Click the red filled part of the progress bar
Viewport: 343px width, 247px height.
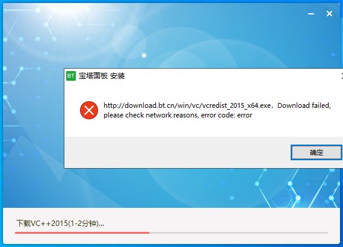point(82,233)
